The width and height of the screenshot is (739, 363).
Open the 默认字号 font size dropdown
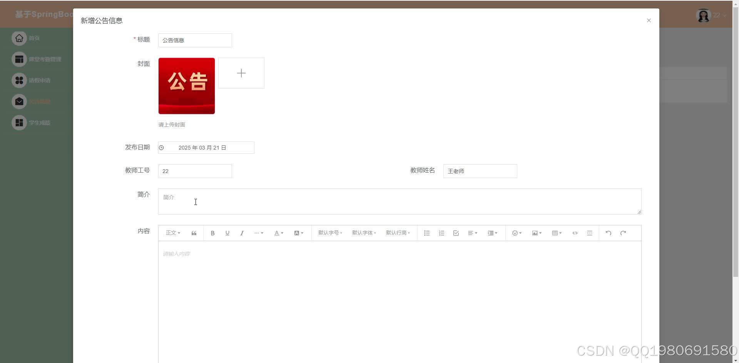coord(330,233)
